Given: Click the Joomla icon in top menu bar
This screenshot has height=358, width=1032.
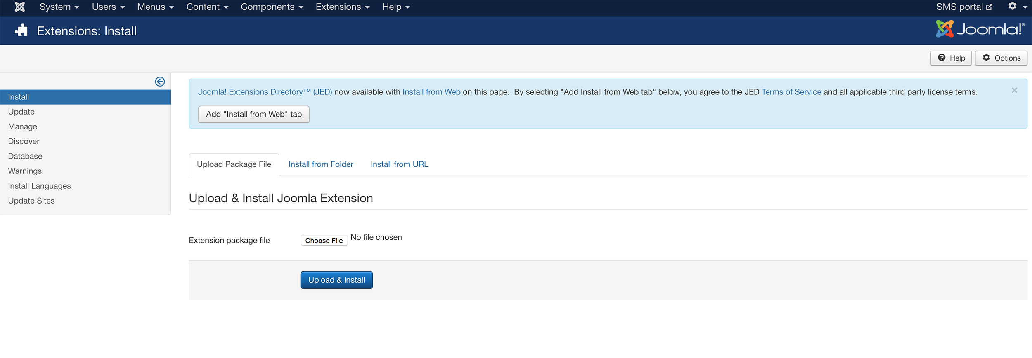Looking at the screenshot, I should pyautogui.click(x=20, y=7).
